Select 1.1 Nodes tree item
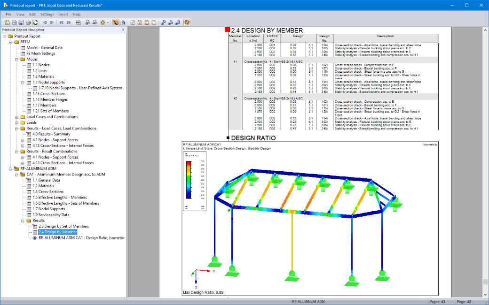This screenshot has width=489, height=305. click(41, 65)
